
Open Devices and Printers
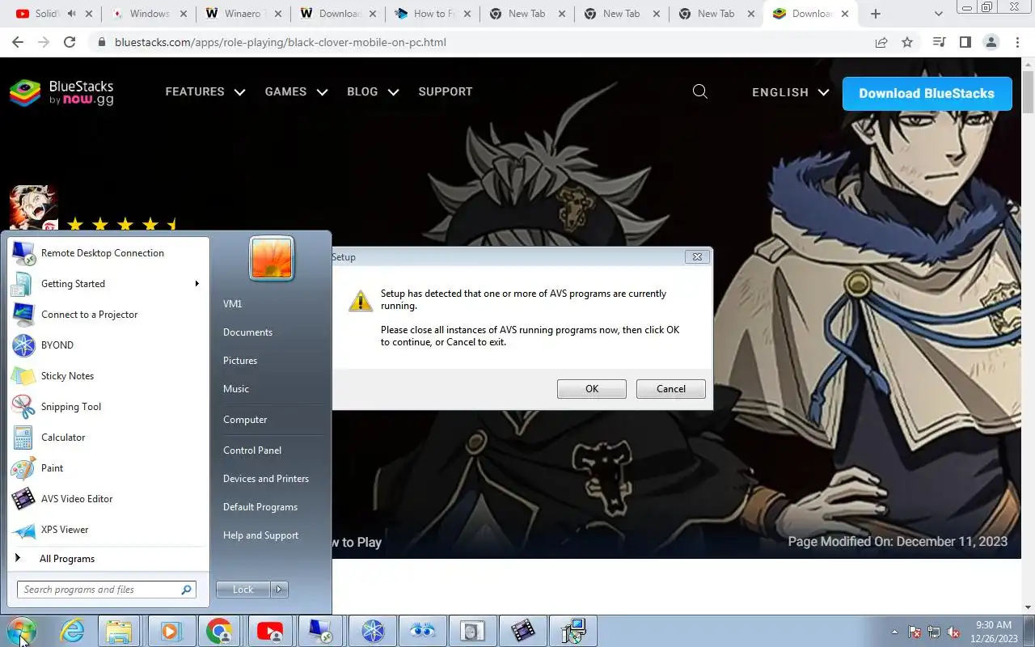pyautogui.click(x=266, y=479)
